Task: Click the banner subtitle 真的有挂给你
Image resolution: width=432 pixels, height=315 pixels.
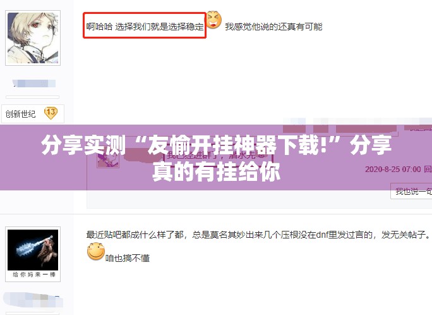Action: [216, 171]
